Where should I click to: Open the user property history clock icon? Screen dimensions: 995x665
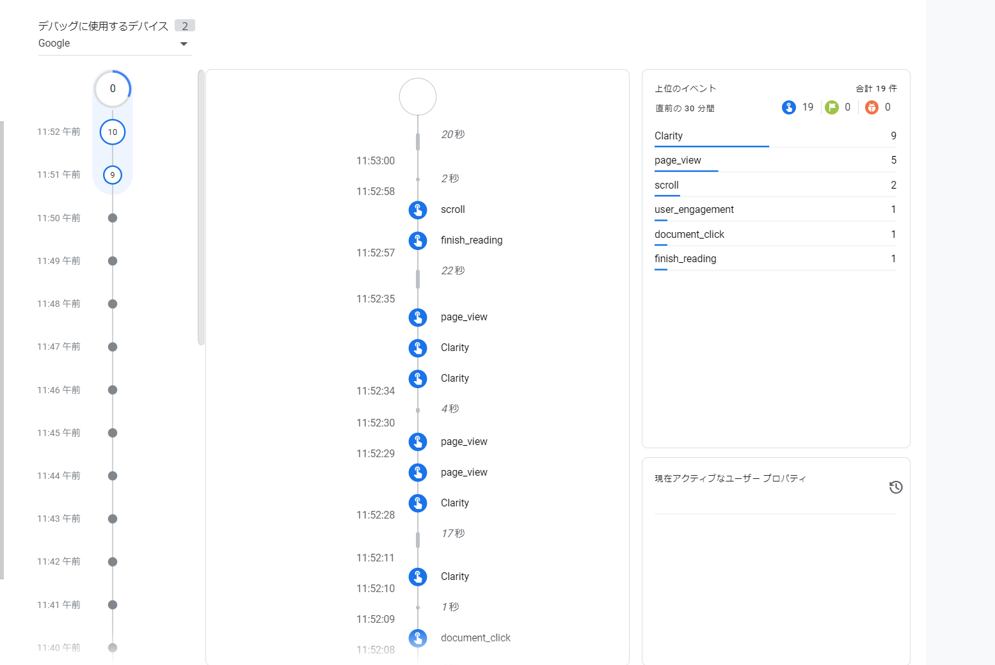point(896,487)
